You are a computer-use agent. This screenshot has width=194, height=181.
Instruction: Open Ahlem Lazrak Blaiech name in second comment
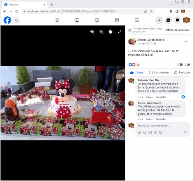(x=149, y=103)
